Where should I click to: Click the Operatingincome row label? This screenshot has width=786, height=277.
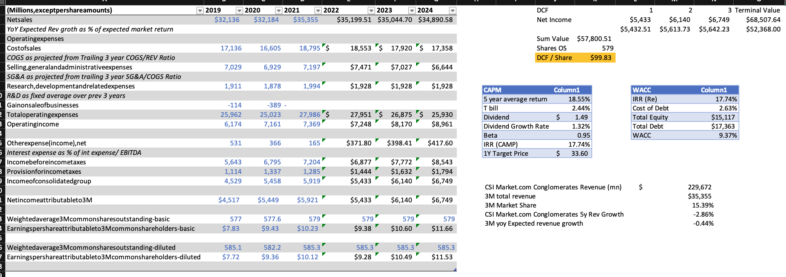(33, 124)
